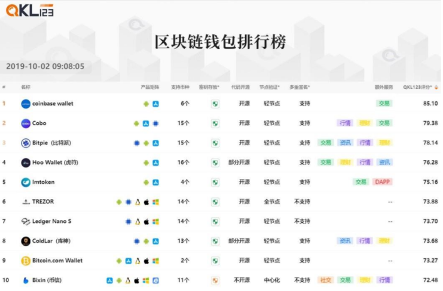Screen dimensions: 443x291
Task: Click the Cobo logo icon
Action: [26, 123]
